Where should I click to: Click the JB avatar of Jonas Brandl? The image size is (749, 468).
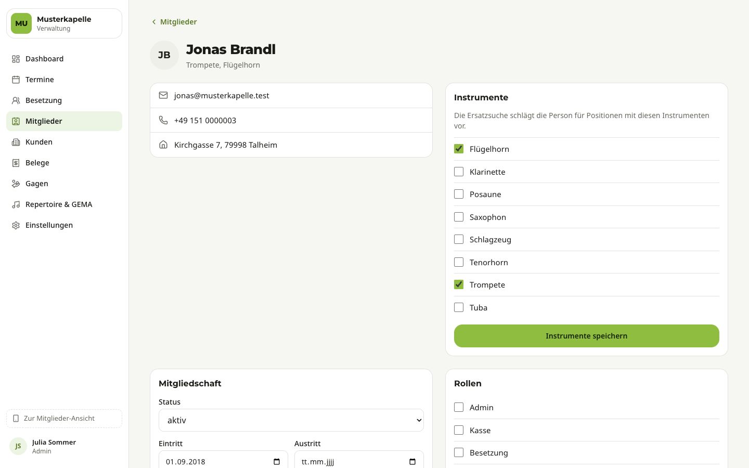(164, 55)
